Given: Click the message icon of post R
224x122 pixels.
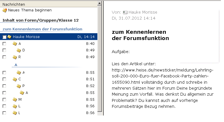Looking at the screenshot, I should point(15,57).
